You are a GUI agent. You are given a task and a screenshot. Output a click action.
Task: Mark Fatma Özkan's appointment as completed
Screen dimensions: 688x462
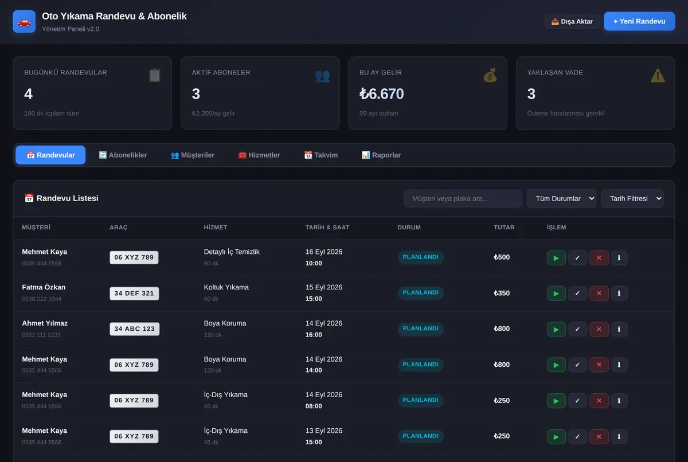click(577, 293)
